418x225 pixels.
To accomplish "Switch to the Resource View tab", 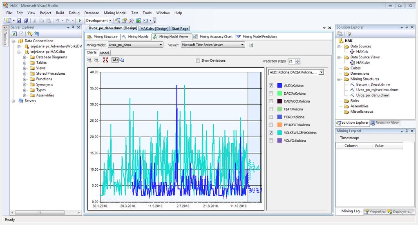I will 384,123.
